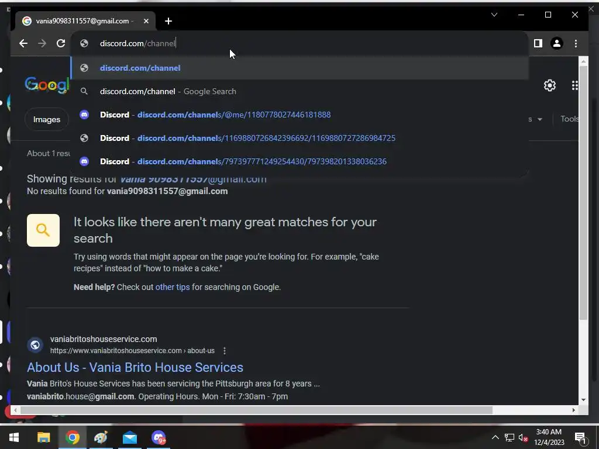Screen dimensions: 599x449
Task: Open suggestion for Discord @me/1180778027446181888
Action: coord(299,115)
